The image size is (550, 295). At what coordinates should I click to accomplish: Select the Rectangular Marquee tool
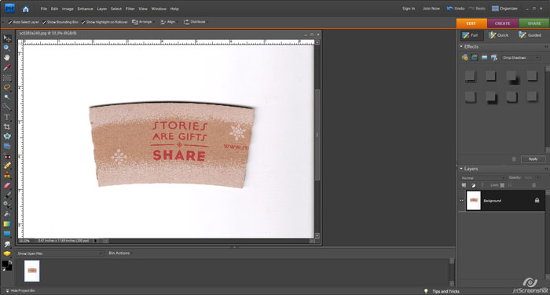click(x=6, y=78)
